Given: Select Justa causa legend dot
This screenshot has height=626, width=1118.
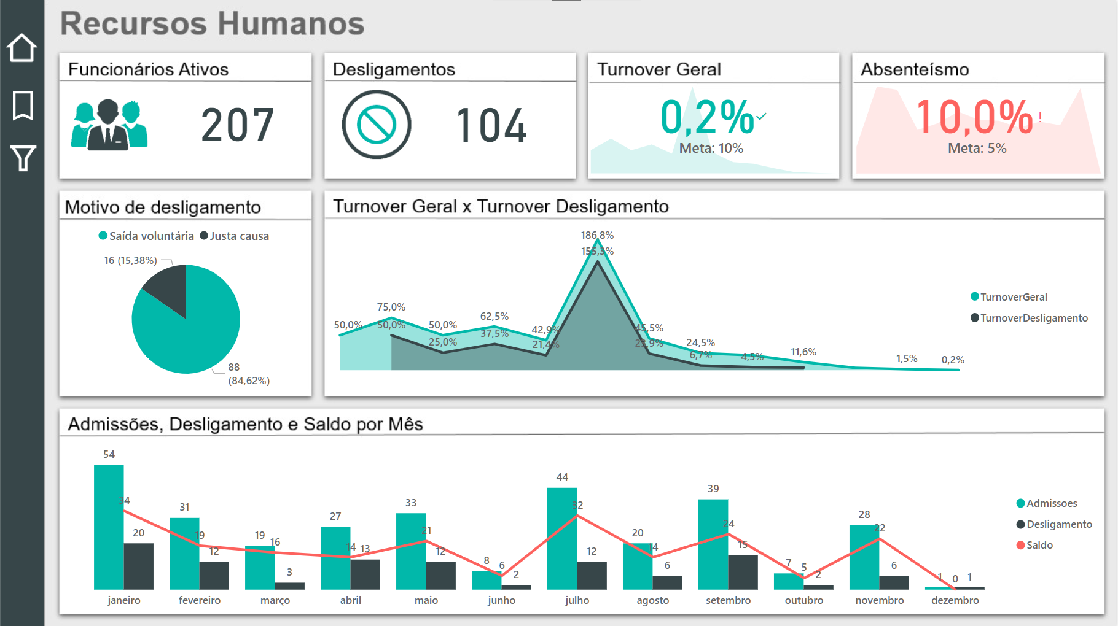Looking at the screenshot, I should 204,236.
